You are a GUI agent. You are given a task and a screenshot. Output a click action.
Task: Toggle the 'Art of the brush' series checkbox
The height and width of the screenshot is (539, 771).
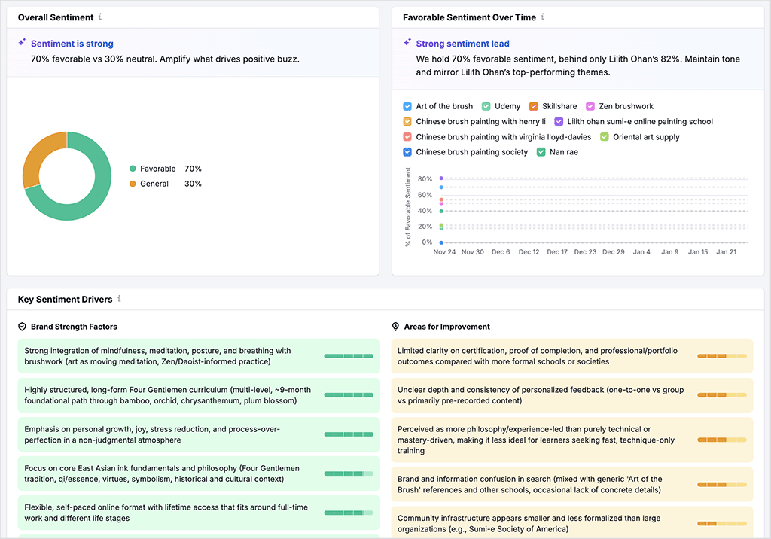(406, 106)
